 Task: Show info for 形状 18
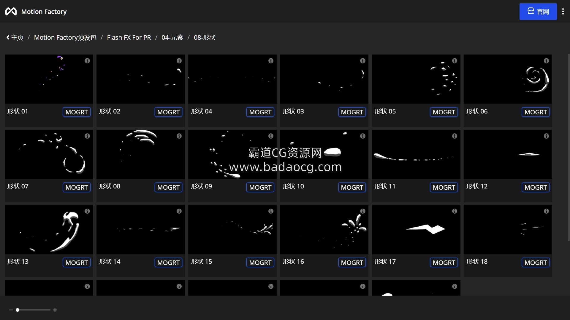[x=546, y=211]
